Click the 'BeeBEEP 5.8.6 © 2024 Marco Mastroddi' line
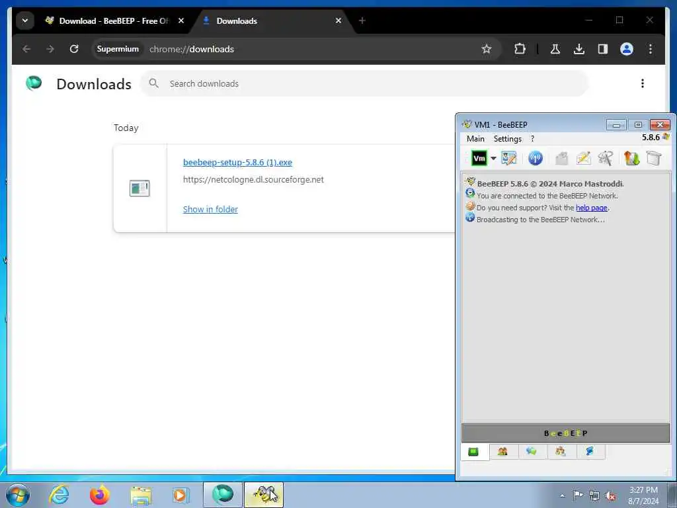This screenshot has height=508, width=677. click(x=551, y=184)
